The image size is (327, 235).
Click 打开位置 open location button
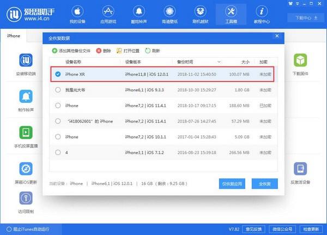point(128,51)
